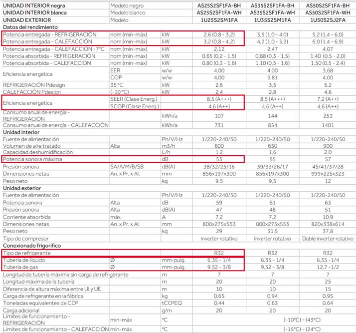Select indoor dimensions '999x225x323'
The height and width of the screenshot is (333, 356).
click(328, 174)
